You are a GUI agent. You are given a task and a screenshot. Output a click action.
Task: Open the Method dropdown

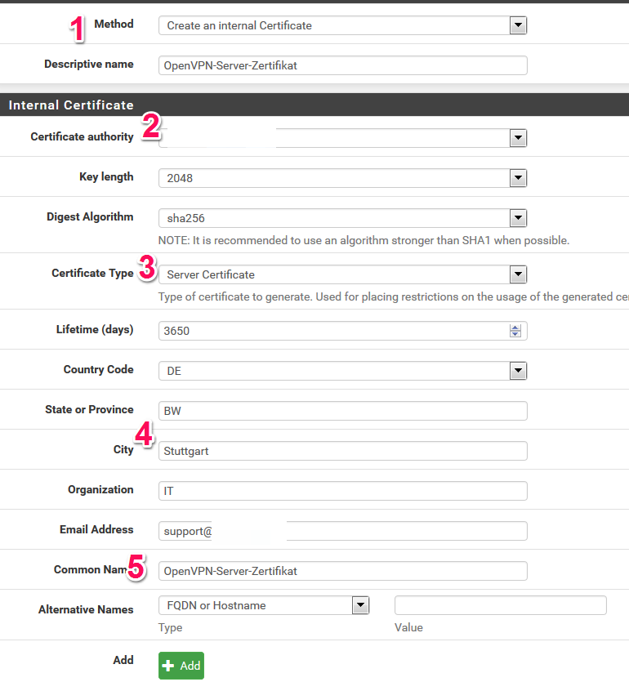[343, 25]
